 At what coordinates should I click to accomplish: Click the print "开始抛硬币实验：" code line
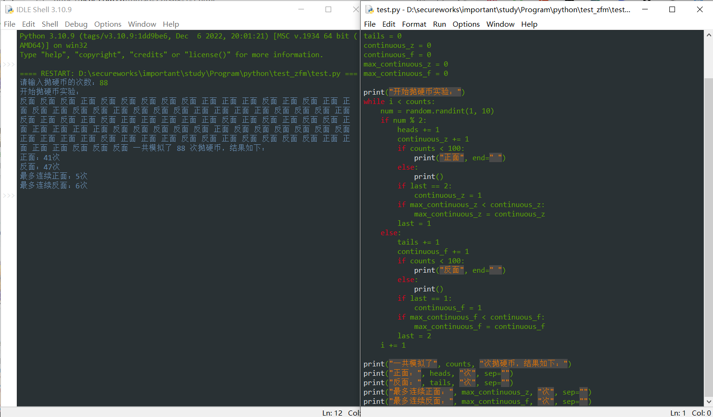point(414,92)
